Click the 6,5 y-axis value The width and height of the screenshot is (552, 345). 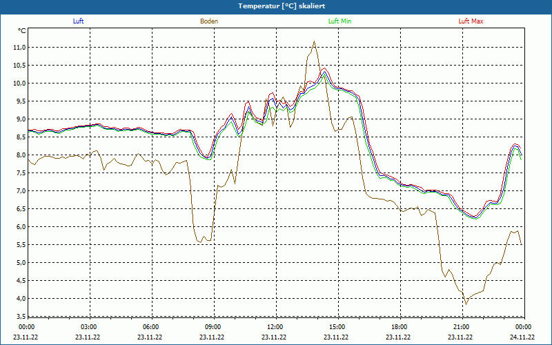[21, 209]
